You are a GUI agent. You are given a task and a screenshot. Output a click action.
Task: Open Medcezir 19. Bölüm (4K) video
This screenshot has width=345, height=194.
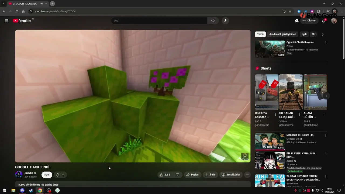(270, 142)
